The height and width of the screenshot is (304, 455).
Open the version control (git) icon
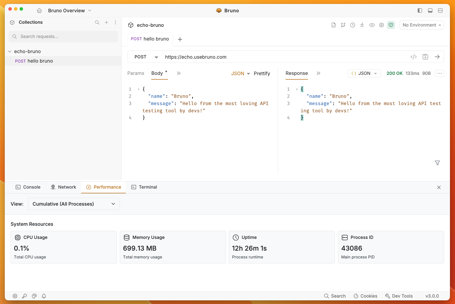pos(343,25)
